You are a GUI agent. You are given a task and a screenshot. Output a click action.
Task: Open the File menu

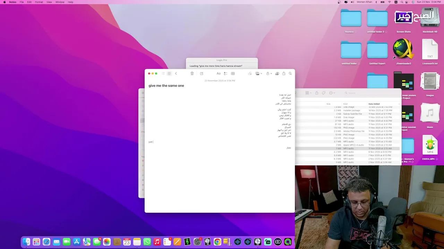(22, 2)
